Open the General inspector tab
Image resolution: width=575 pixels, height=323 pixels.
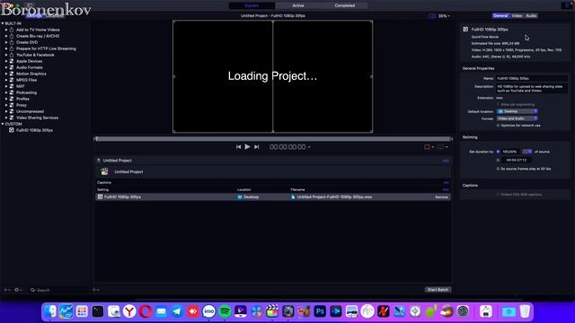coord(500,16)
